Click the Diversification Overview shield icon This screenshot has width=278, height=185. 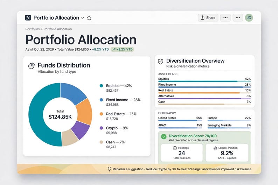point(160,62)
